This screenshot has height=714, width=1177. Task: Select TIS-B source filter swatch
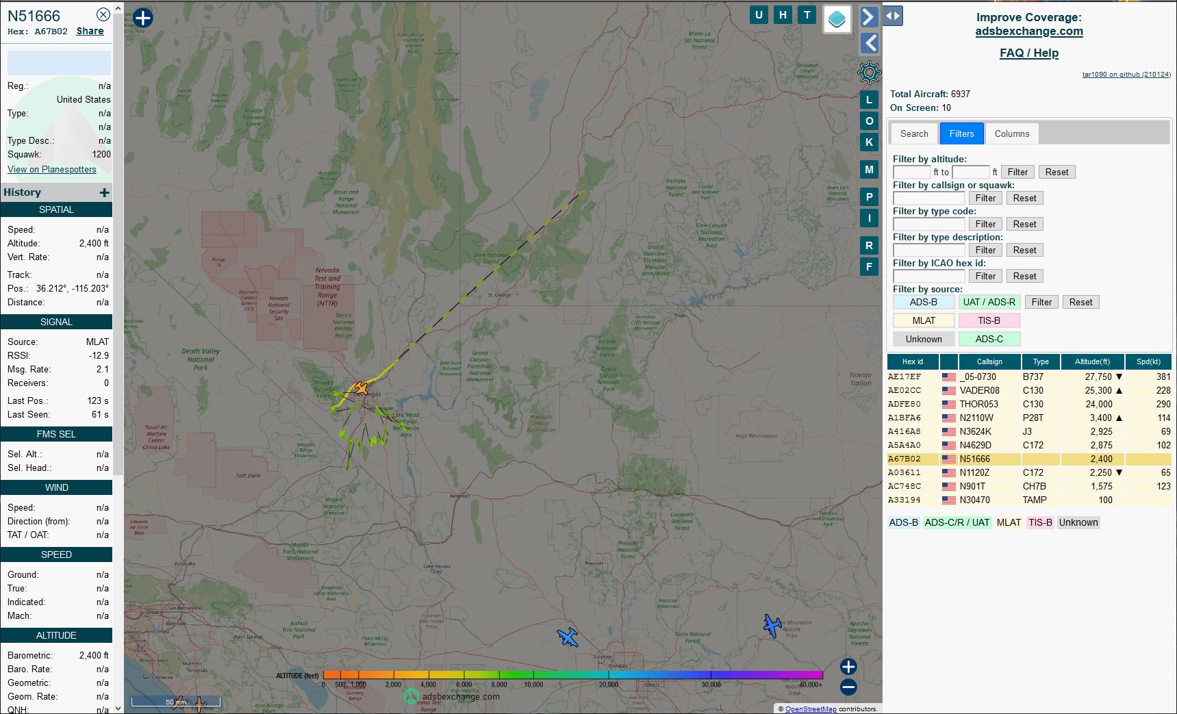[x=989, y=320]
